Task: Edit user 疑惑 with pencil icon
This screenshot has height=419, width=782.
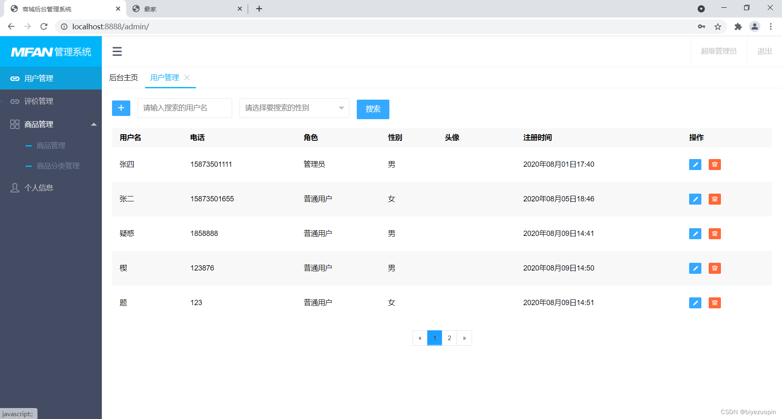Action: coord(695,234)
